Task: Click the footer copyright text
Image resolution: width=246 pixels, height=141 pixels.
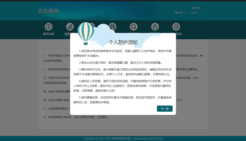Action: click(123, 139)
